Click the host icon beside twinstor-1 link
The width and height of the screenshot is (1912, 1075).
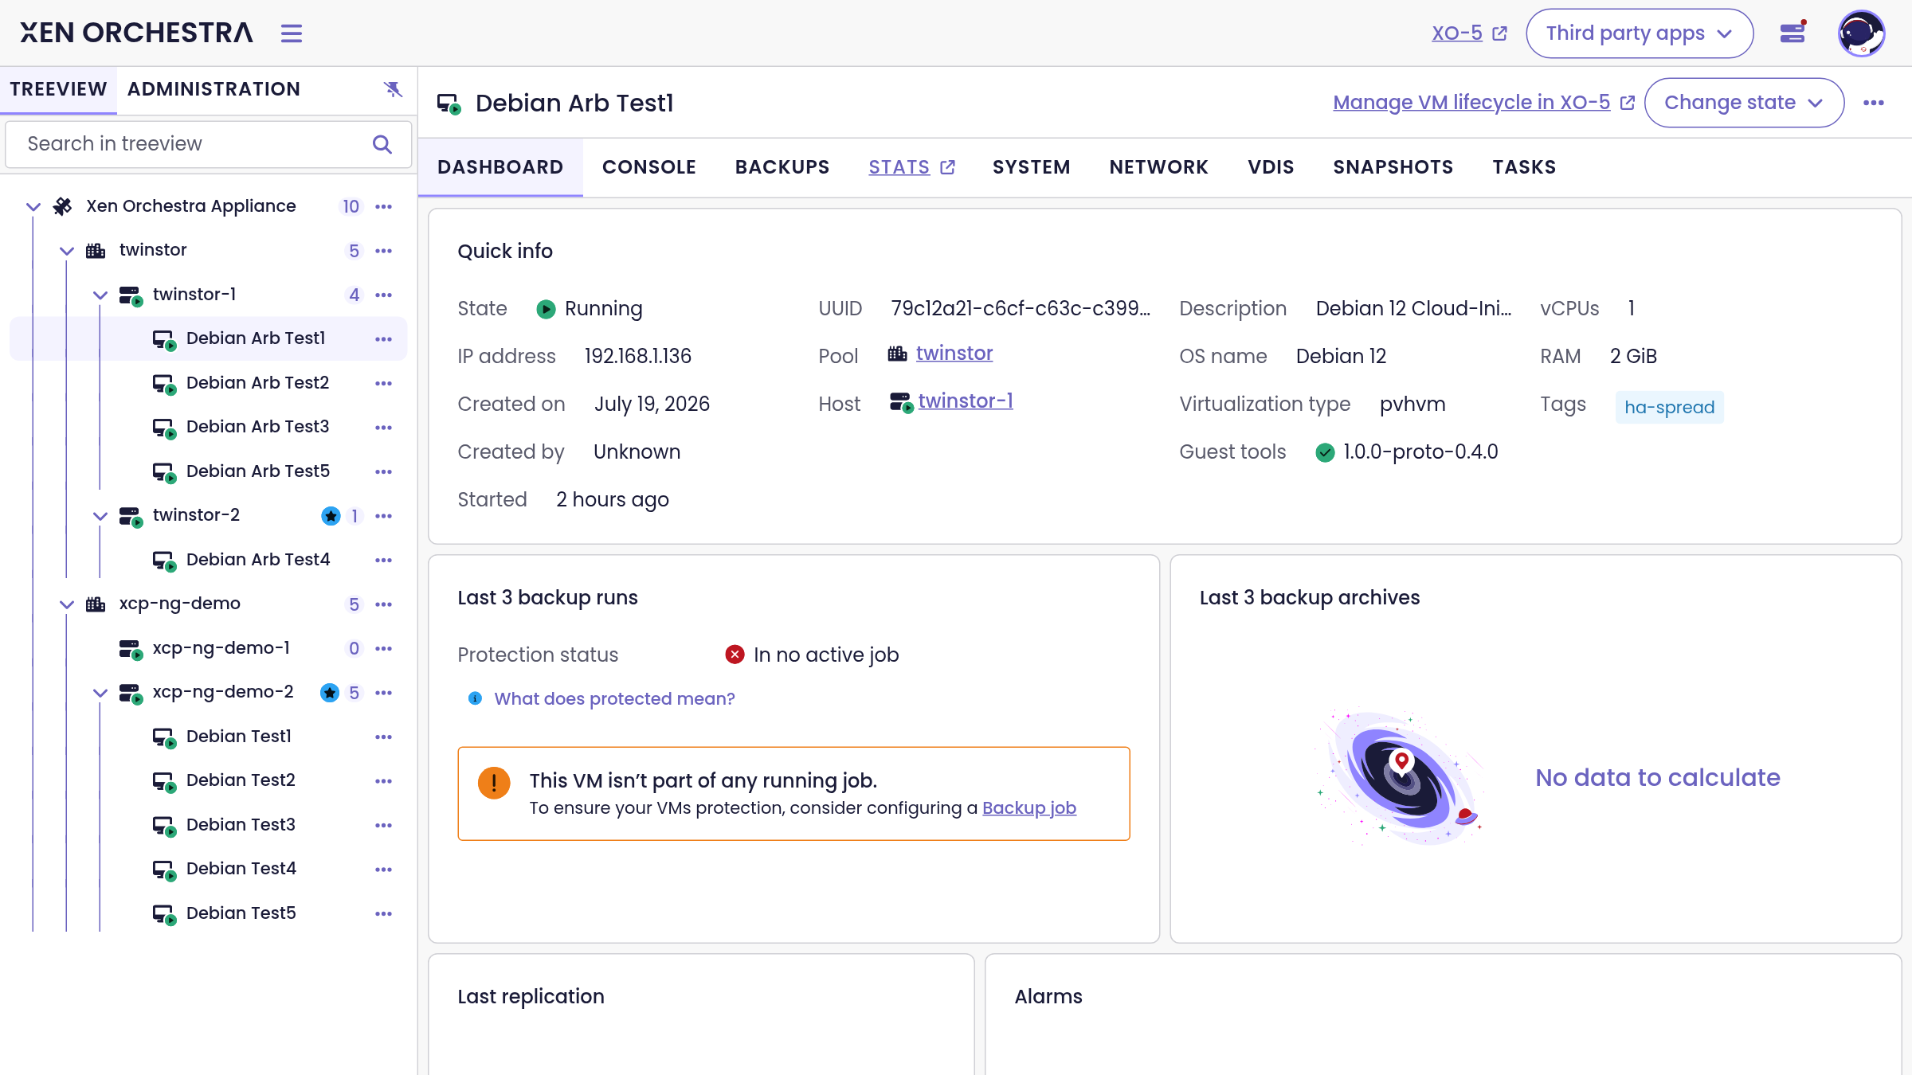click(x=902, y=402)
